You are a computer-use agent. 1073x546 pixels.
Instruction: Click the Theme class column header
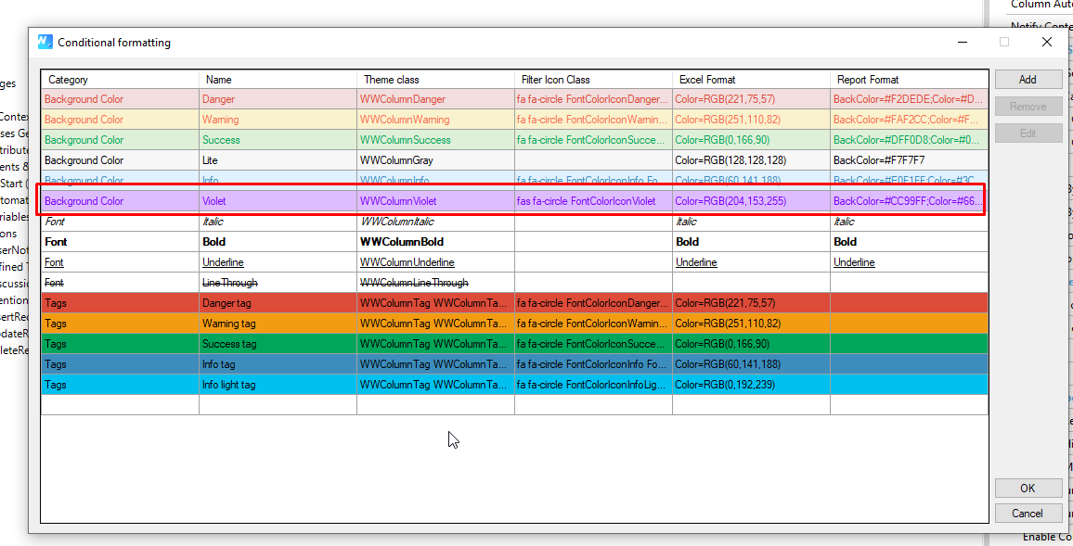click(x=435, y=80)
